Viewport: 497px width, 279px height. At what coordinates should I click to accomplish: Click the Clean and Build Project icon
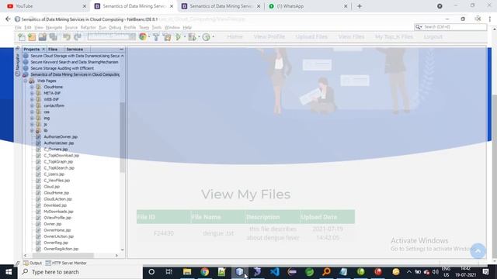168,37
